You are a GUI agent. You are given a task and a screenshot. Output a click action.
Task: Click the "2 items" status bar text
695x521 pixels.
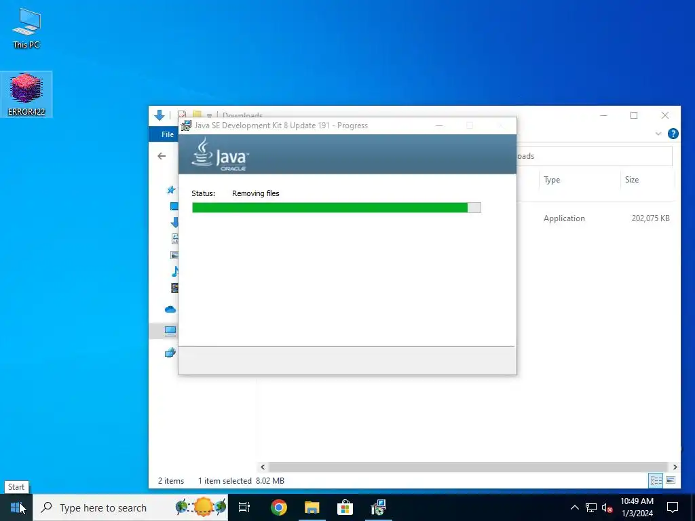click(x=171, y=481)
